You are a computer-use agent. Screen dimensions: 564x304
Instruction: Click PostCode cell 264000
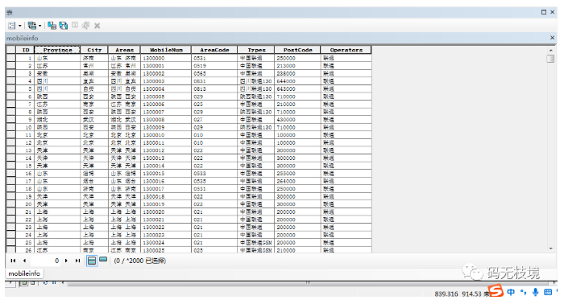tap(297, 181)
